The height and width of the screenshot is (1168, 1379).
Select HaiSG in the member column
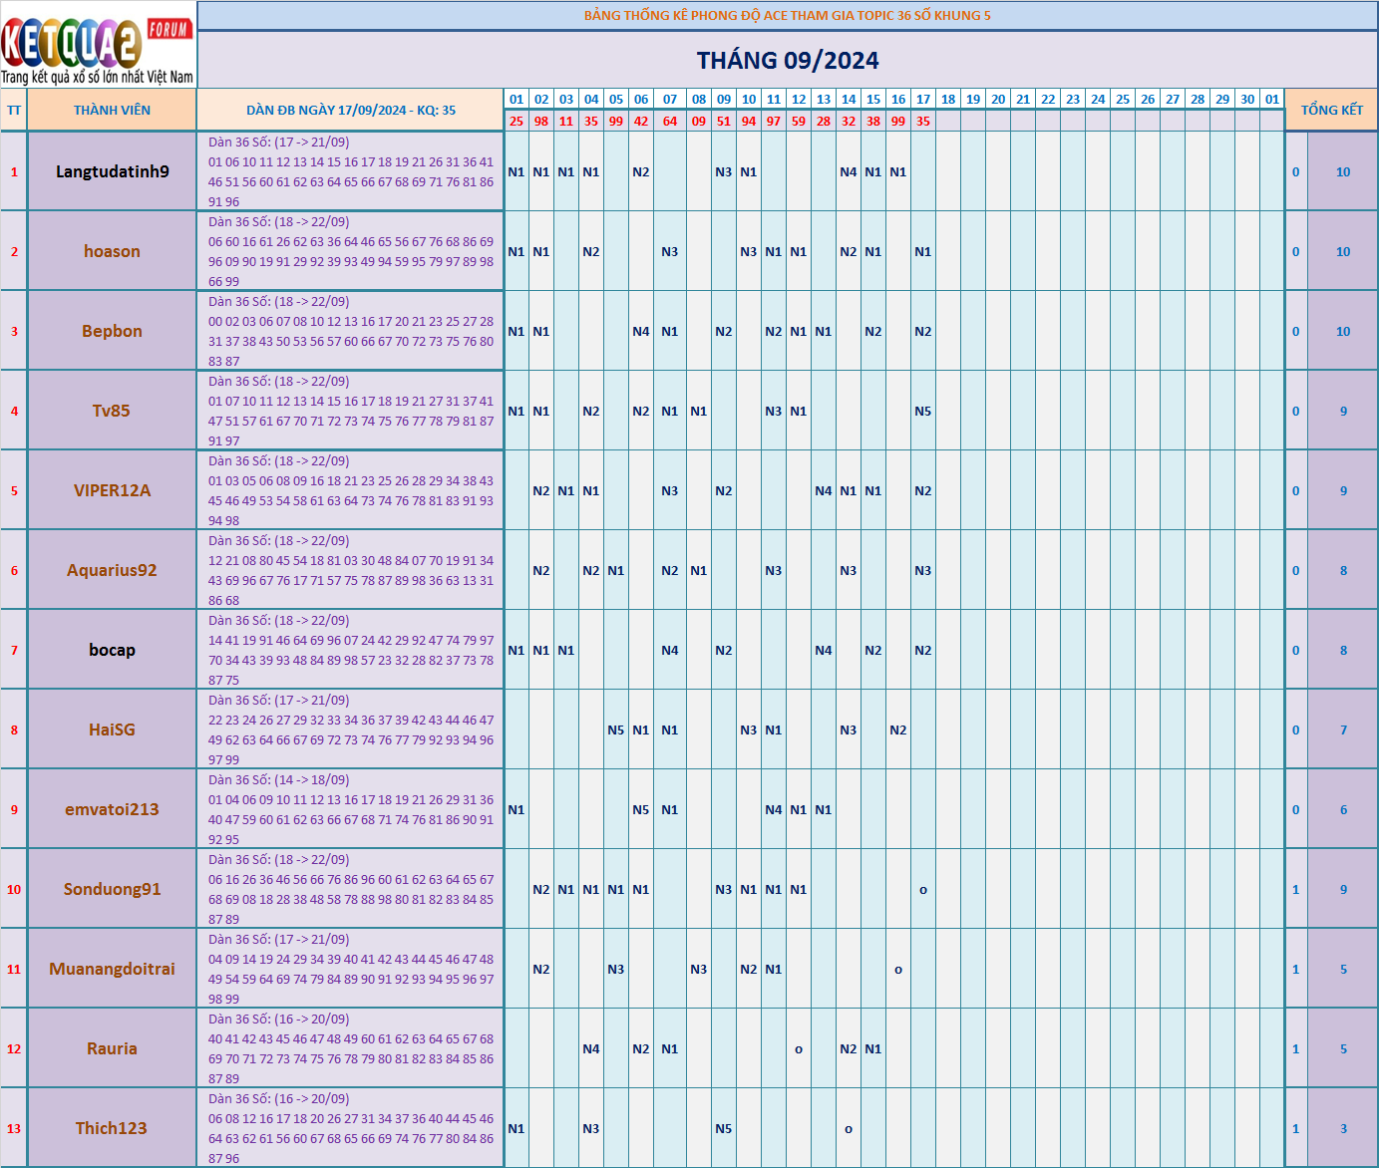pos(112,730)
